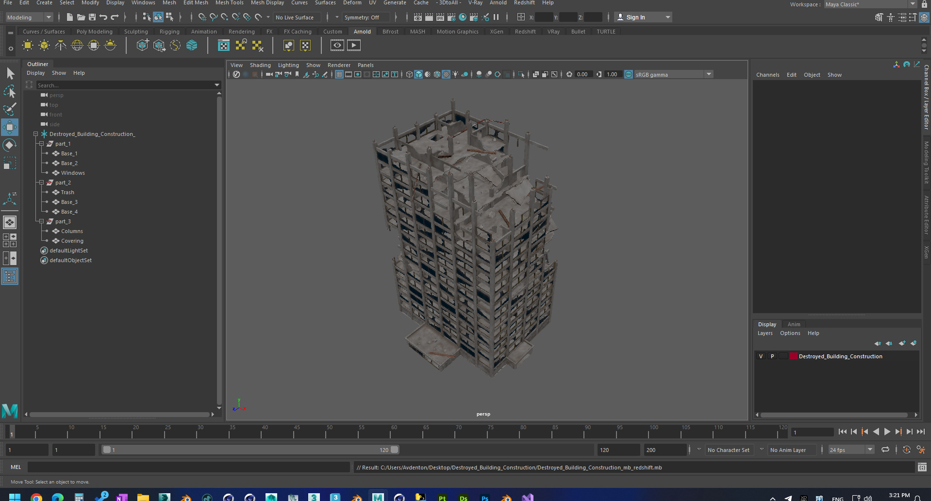Click the time range slider bar
This screenshot has width=931, height=501.
tap(250, 450)
